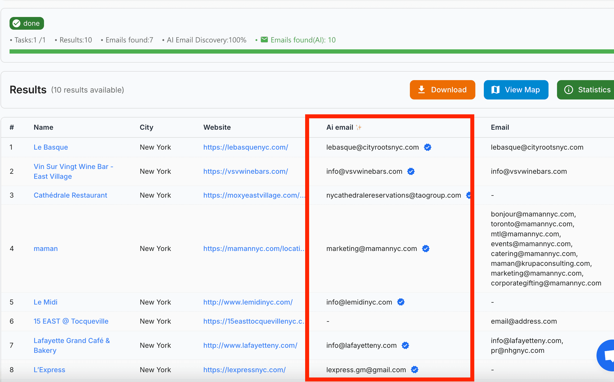The width and height of the screenshot is (614, 382).
Task: Open the L'Express listing link
Action: pyautogui.click(x=49, y=370)
